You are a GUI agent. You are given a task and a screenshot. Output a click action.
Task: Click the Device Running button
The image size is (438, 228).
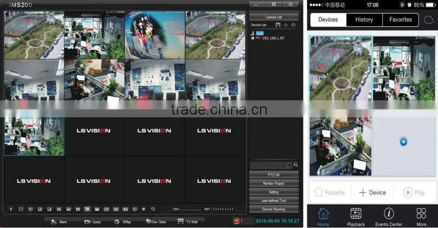pos(273,209)
